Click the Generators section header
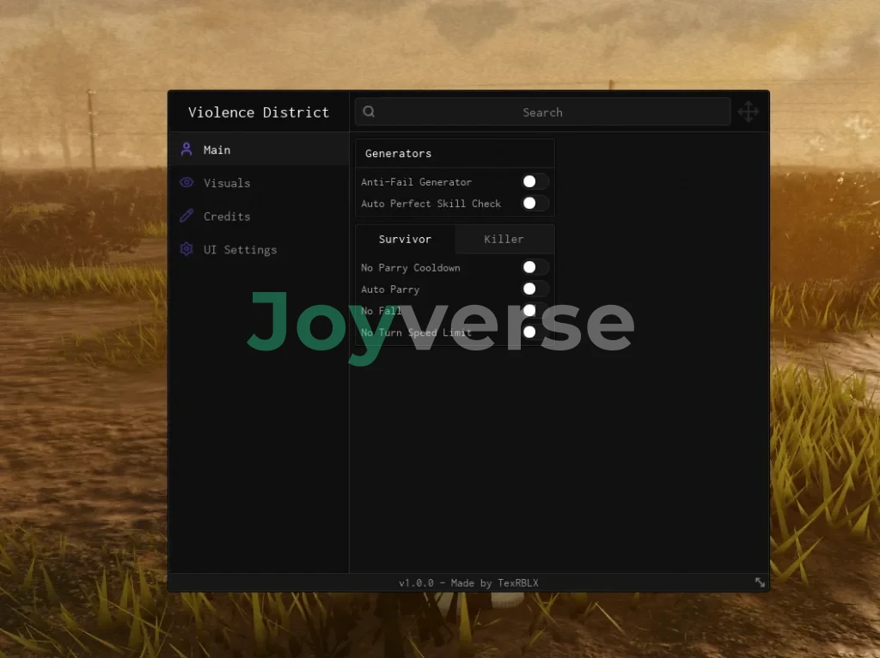Image resolution: width=880 pixels, height=658 pixels. pyautogui.click(x=399, y=154)
